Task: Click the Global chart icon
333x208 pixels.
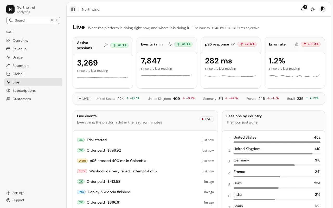Action: [x=8, y=74]
